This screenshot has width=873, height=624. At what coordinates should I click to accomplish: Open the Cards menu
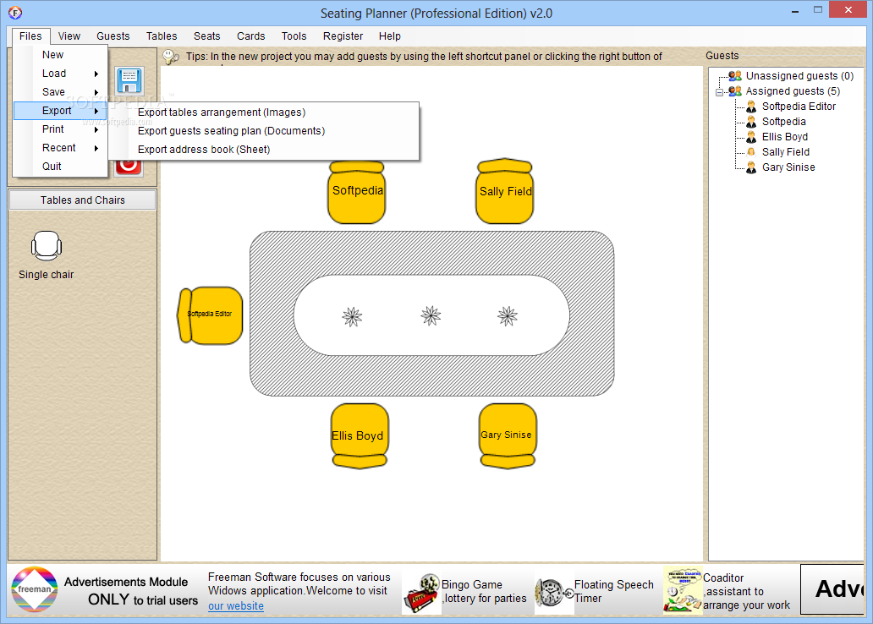[x=251, y=36]
